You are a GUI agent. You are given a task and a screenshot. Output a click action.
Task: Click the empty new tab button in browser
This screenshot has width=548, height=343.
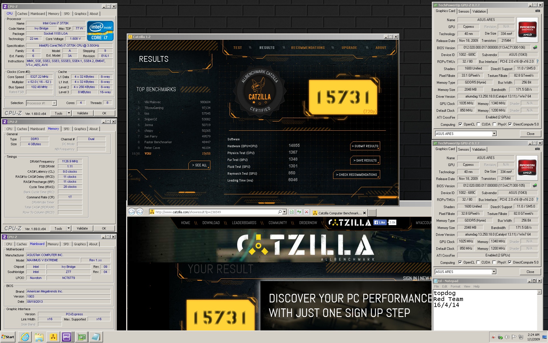click(372, 213)
